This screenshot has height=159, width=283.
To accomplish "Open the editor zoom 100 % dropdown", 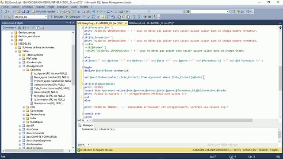I will pyautogui.click(x=88, y=120).
